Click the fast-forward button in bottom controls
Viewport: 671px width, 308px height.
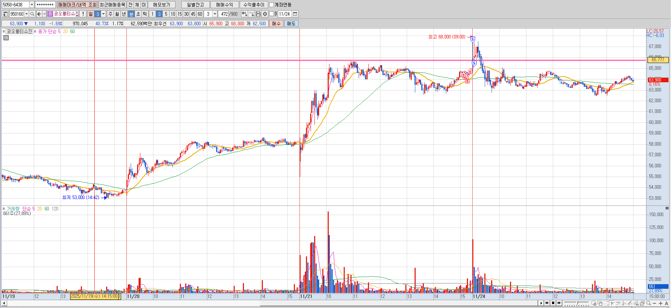coord(559,303)
